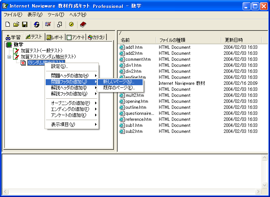The image size is (270, 197).
Task: Select the 数学 root tree label
Action: point(18,45)
